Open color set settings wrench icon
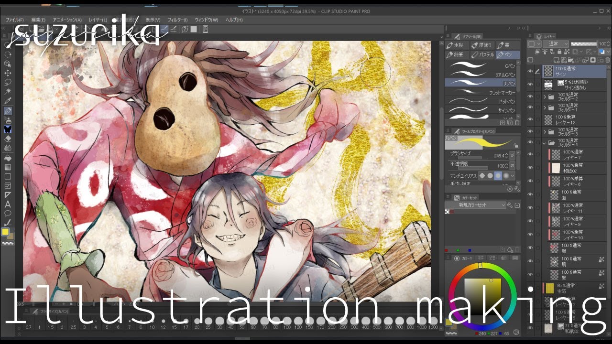The height and width of the screenshot is (344, 612). (x=510, y=205)
